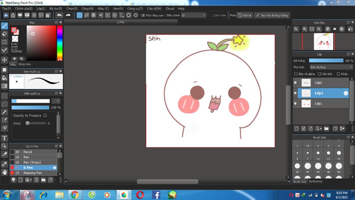Turn snap off using the highlighted snap icon

click(x=79, y=15)
